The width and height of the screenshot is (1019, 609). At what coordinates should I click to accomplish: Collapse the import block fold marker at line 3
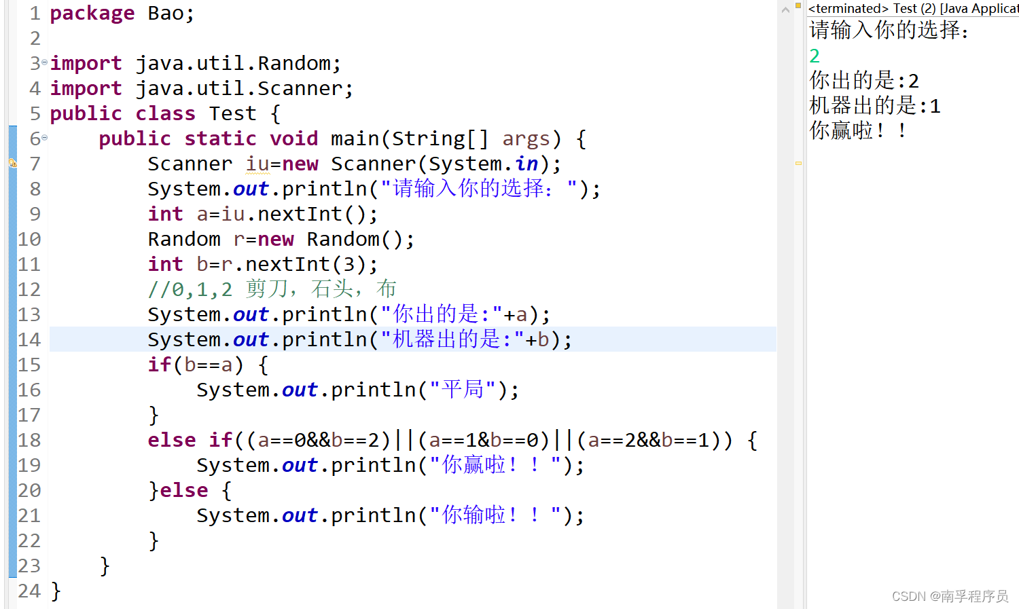pos(45,62)
